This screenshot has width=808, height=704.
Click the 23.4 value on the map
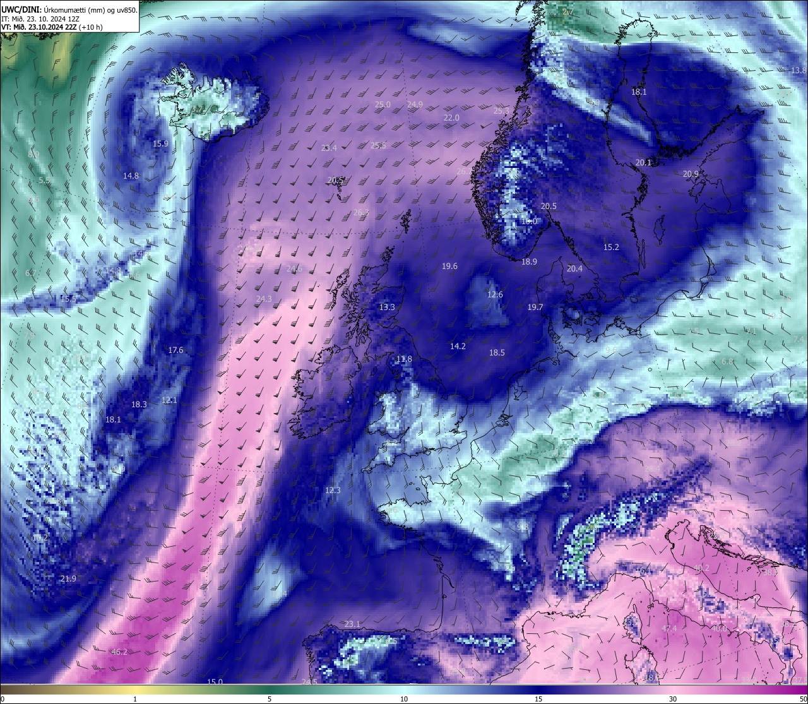pos(329,148)
